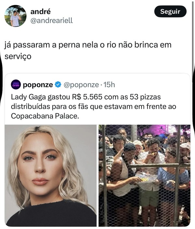Open the fans behind fence photo

[144, 175]
